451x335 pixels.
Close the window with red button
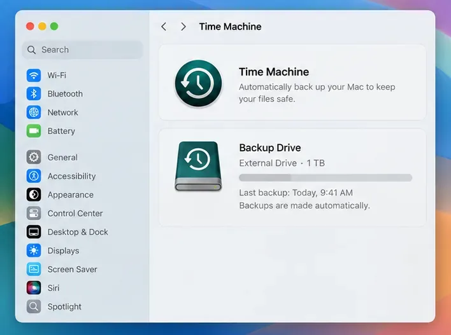30,27
